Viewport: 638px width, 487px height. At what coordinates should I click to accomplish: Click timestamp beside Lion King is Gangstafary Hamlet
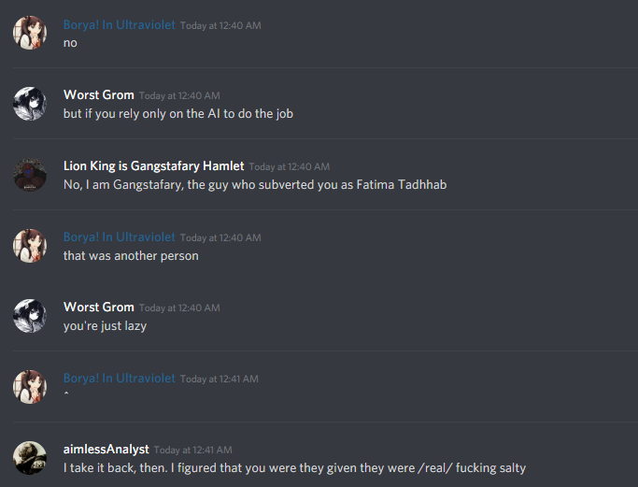click(290, 167)
